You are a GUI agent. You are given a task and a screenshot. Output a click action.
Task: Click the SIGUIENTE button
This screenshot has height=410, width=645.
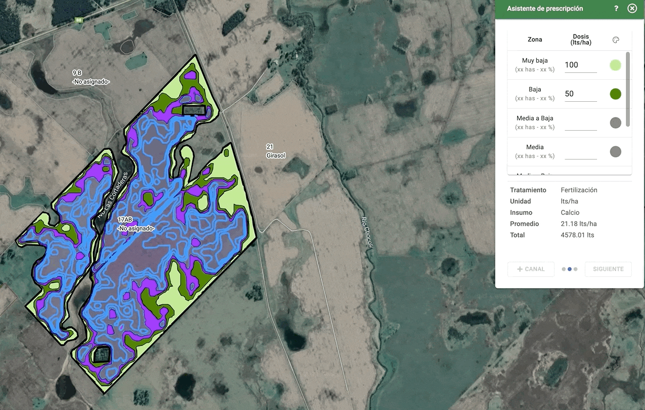(608, 269)
